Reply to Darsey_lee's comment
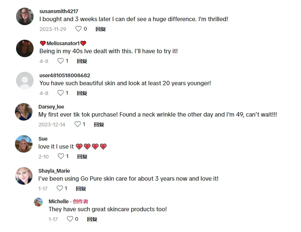 pyautogui.click(x=99, y=125)
